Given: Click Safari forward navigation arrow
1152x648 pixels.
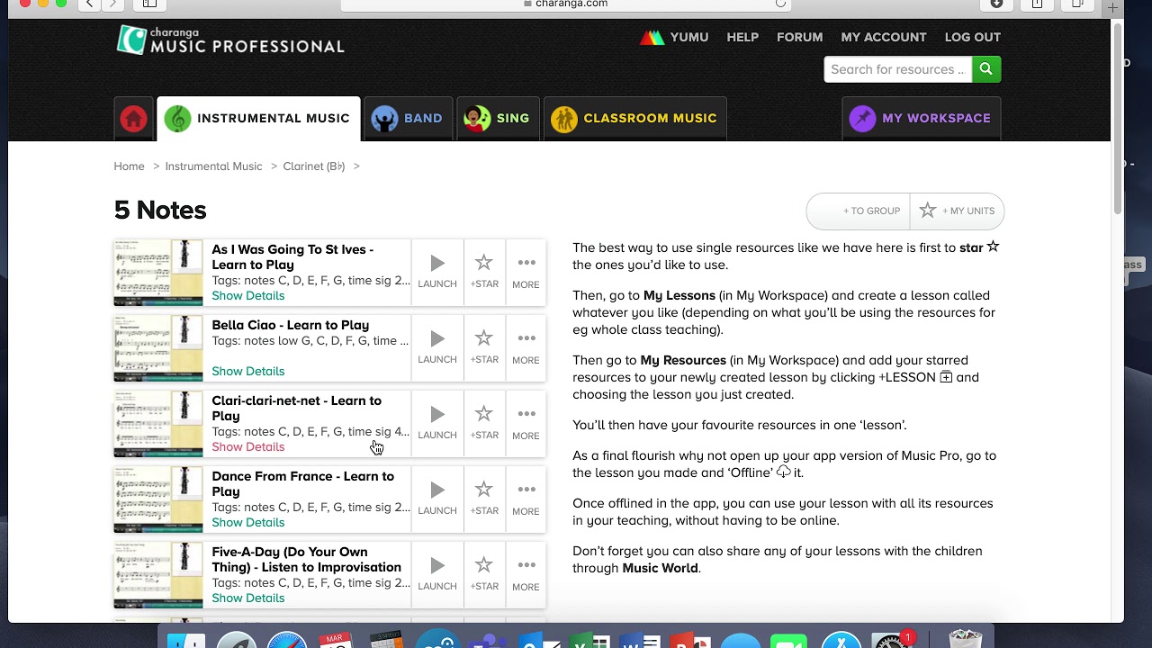Looking at the screenshot, I should click(113, 4).
